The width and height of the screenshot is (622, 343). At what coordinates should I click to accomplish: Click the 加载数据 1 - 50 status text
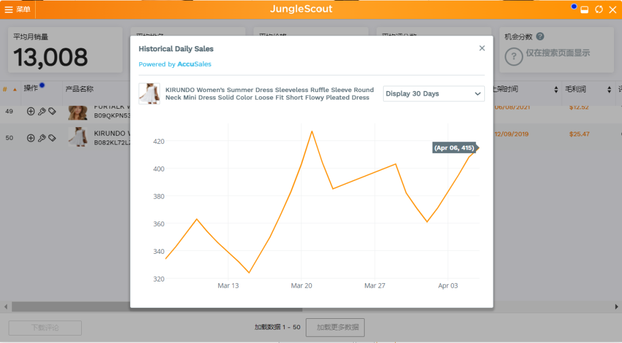click(277, 327)
